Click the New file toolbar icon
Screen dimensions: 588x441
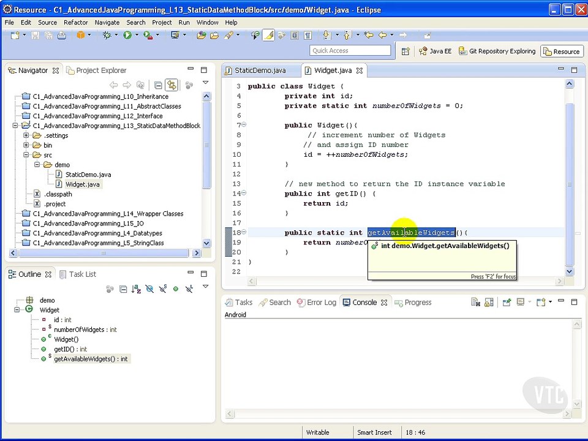[x=15, y=36]
